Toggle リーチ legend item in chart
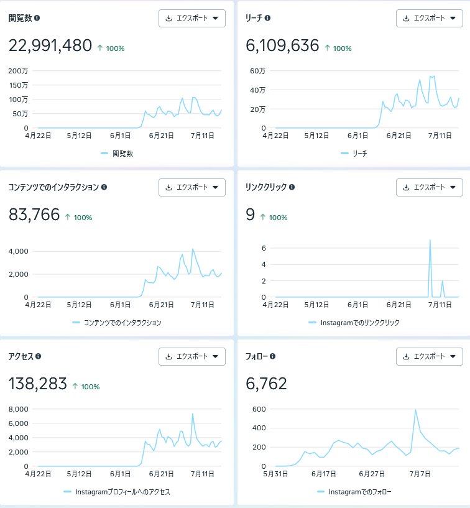Viewport: 470px width, 508px height. tap(354, 154)
